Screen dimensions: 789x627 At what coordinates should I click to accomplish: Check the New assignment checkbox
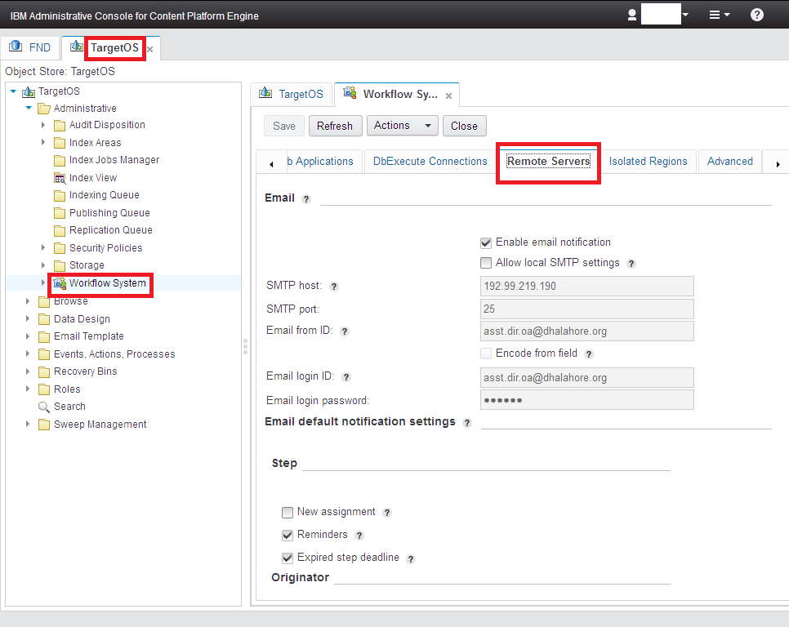288,512
